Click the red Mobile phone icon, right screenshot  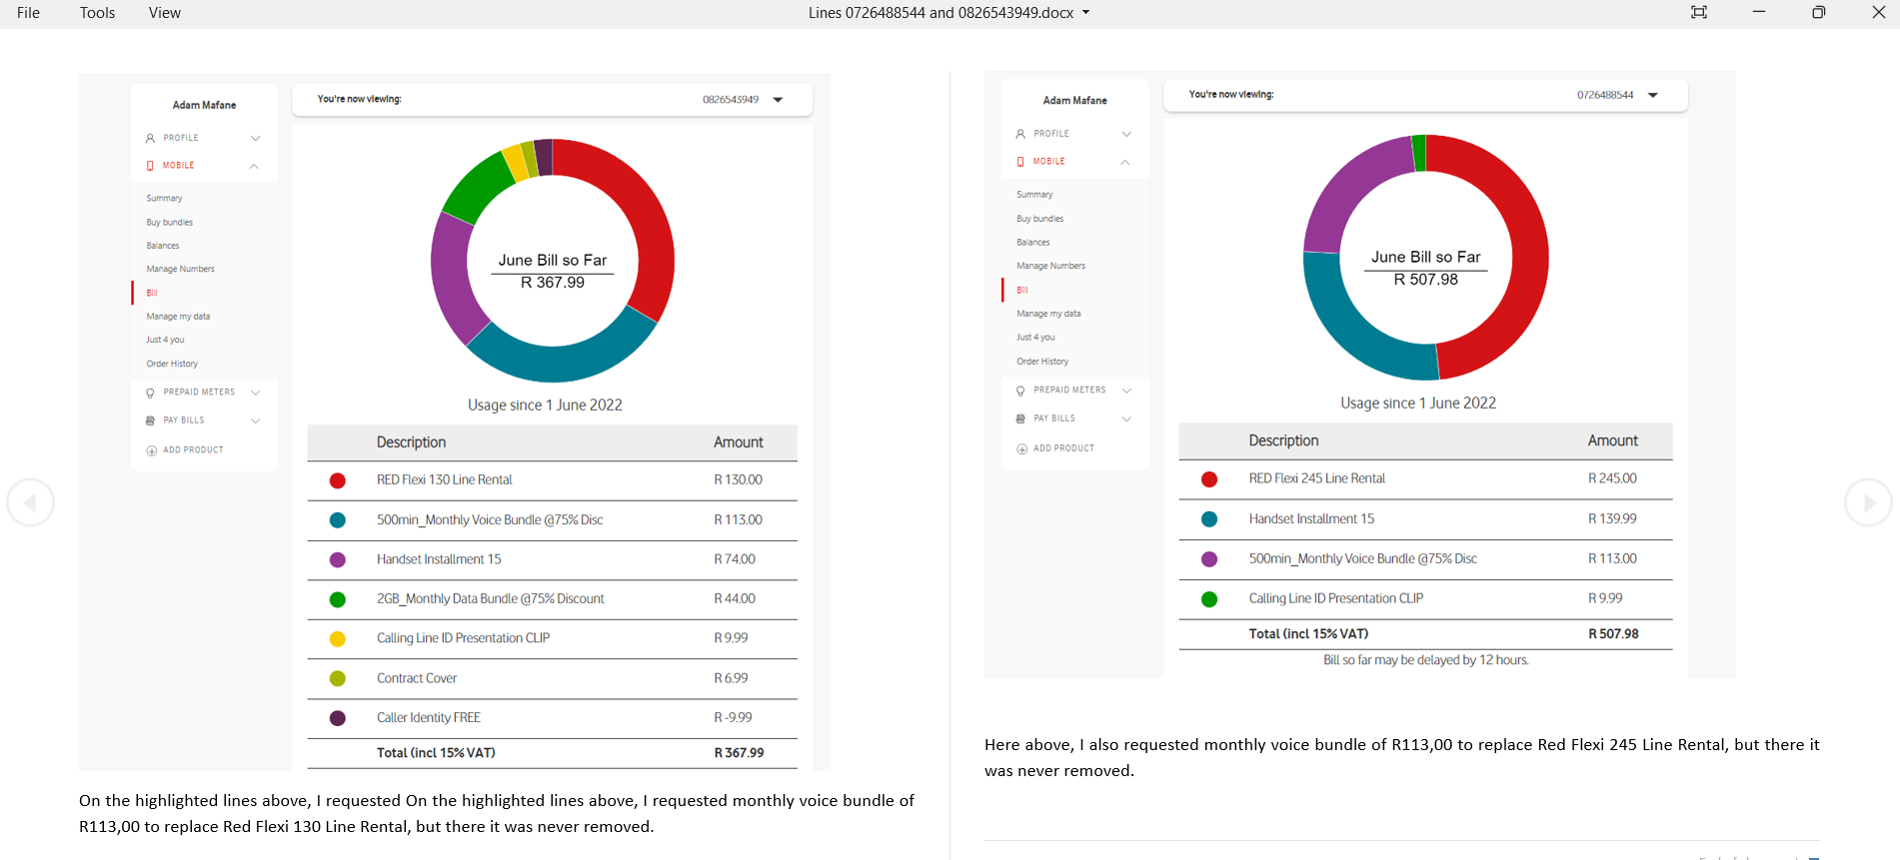(1020, 162)
